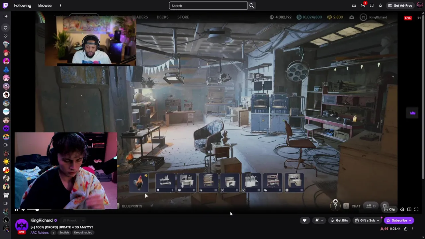Select the rooster Scrappy thumbnail

coord(138,182)
